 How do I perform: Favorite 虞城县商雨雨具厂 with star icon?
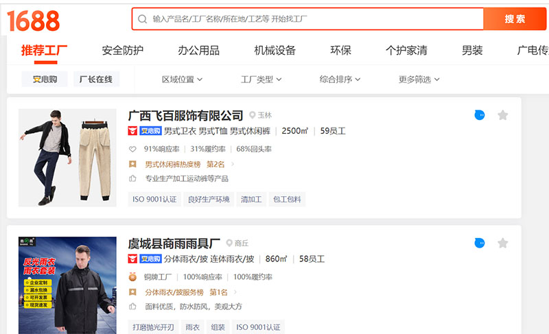tap(503, 243)
